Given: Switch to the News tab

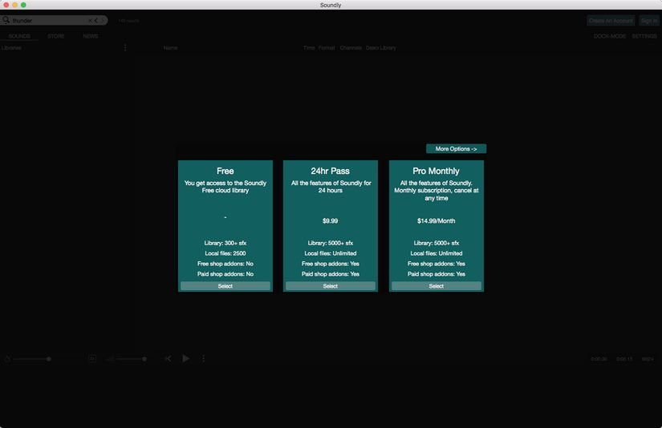Looking at the screenshot, I should tap(91, 36).
